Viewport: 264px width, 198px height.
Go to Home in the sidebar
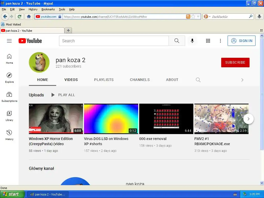click(x=9, y=59)
